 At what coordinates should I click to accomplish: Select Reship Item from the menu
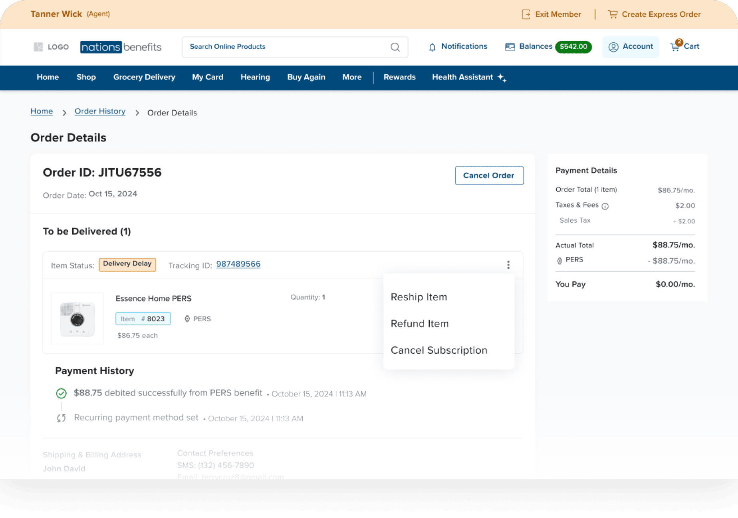pos(419,297)
